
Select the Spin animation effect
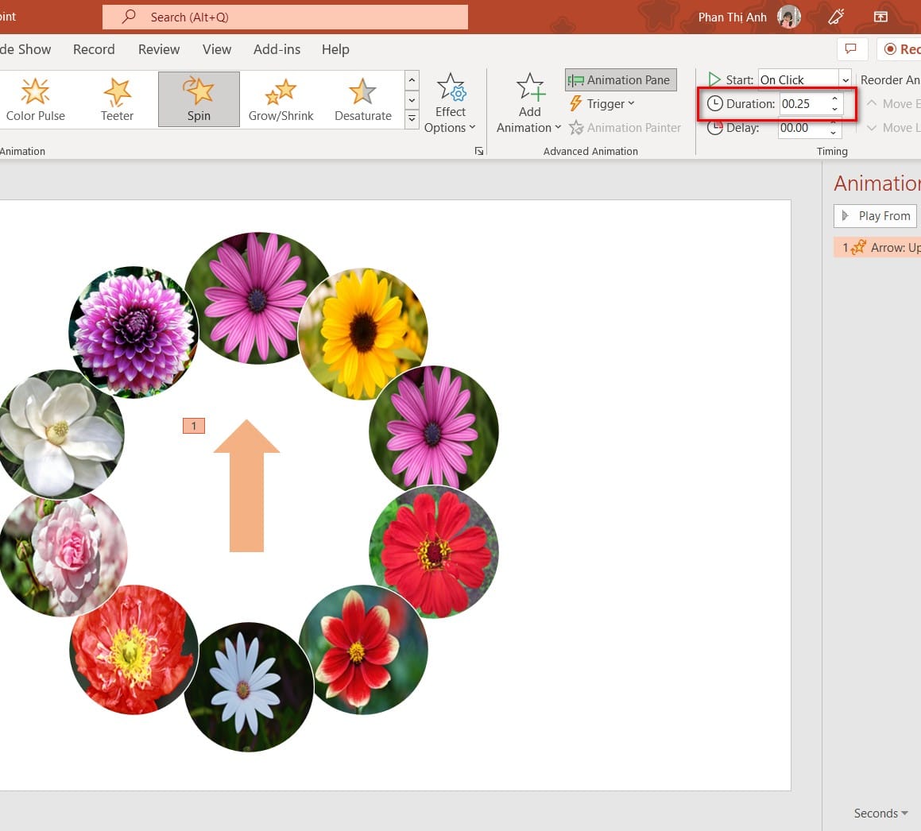pyautogui.click(x=199, y=99)
